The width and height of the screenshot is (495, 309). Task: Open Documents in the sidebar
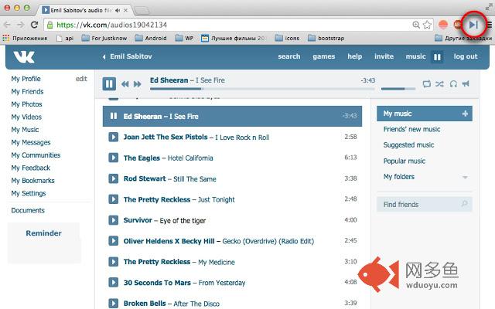(x=28, y=210)
